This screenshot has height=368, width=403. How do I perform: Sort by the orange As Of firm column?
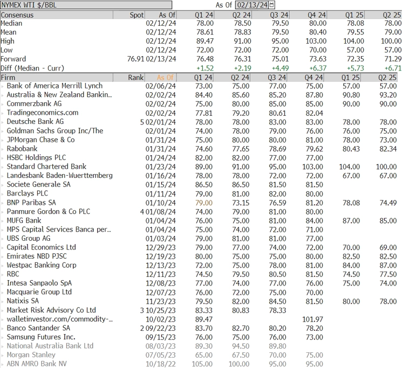166,78
